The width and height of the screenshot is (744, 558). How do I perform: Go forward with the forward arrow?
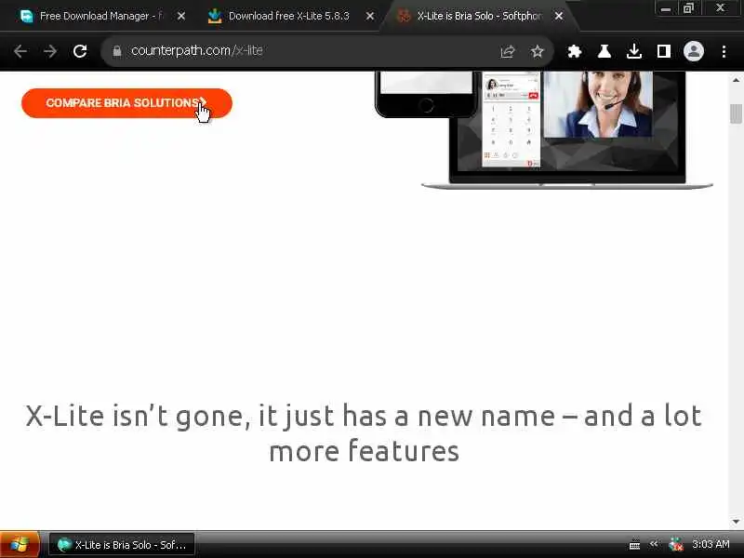click(50, 51)
